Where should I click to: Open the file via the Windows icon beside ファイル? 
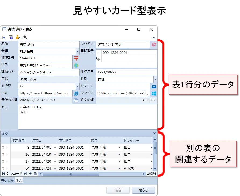[154, 93]
